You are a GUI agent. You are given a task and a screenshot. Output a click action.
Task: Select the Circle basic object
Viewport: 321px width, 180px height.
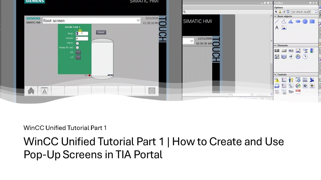pos(305,21)
